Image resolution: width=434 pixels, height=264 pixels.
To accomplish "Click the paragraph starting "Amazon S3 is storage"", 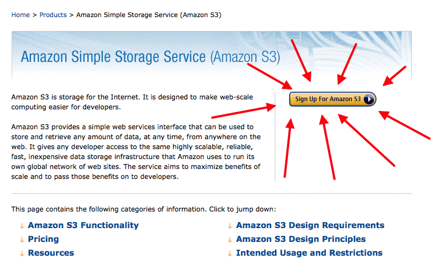I will pyautogui.click(x=132, y=102).
